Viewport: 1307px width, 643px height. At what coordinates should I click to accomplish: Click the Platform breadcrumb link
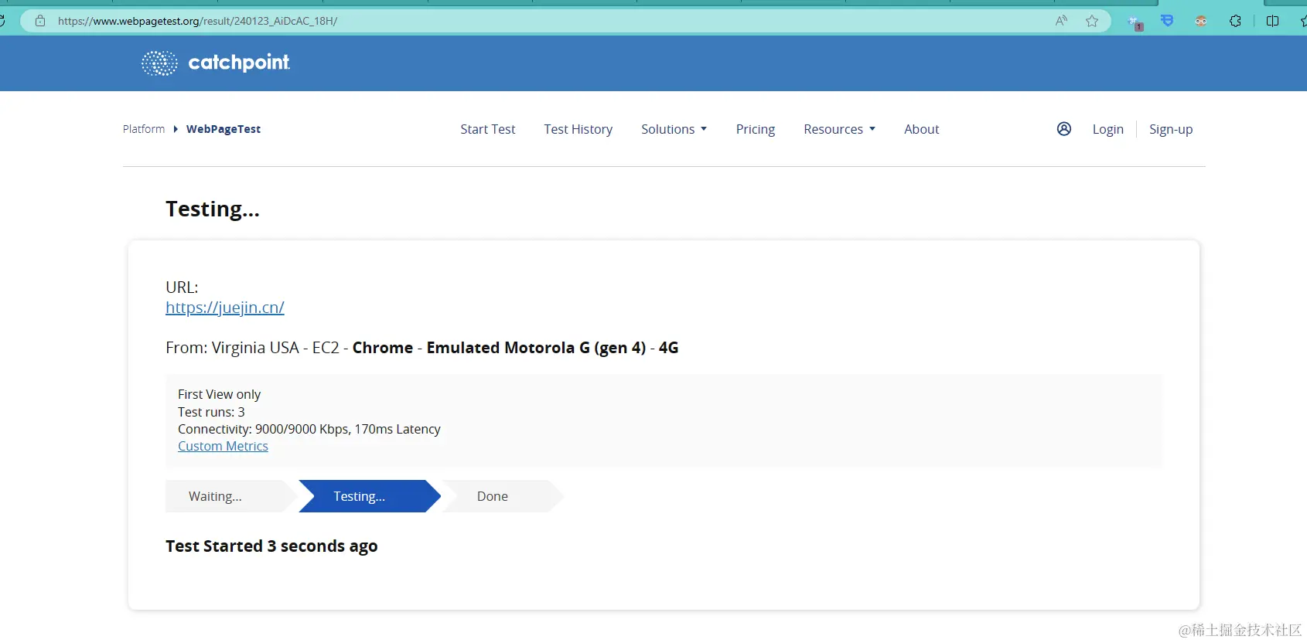(x=144, y=129)
